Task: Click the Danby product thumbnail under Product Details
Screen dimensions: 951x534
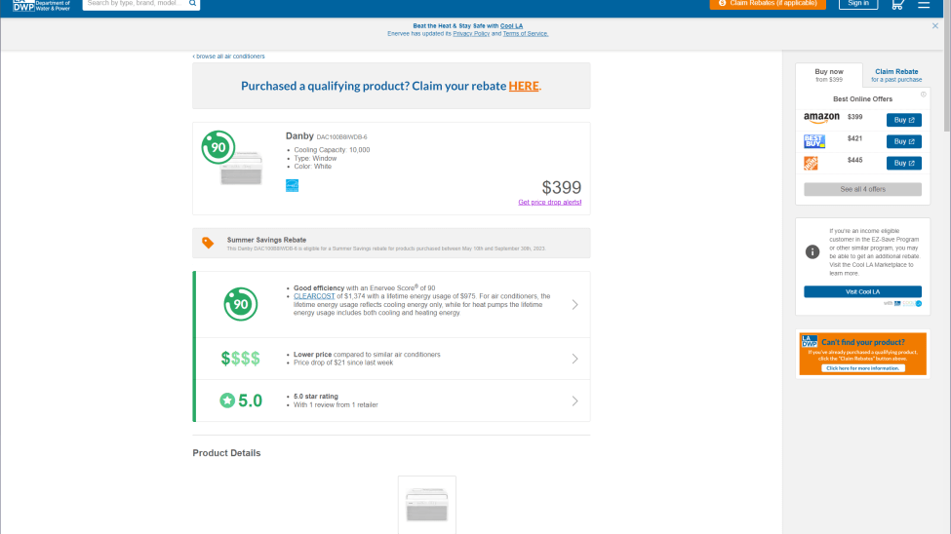Action: 426,506
